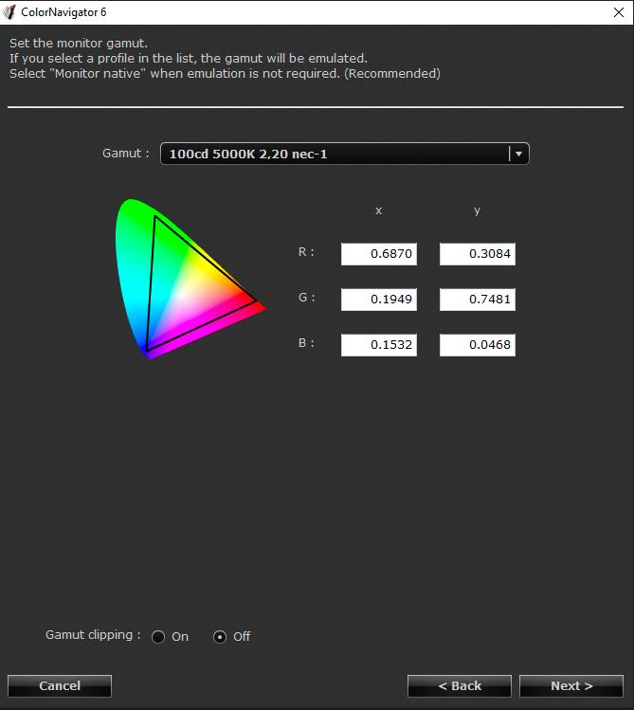Screen dimensions: 634x710
Task: Click the 'Gamut clipping :' label
Action: [93, 635]
